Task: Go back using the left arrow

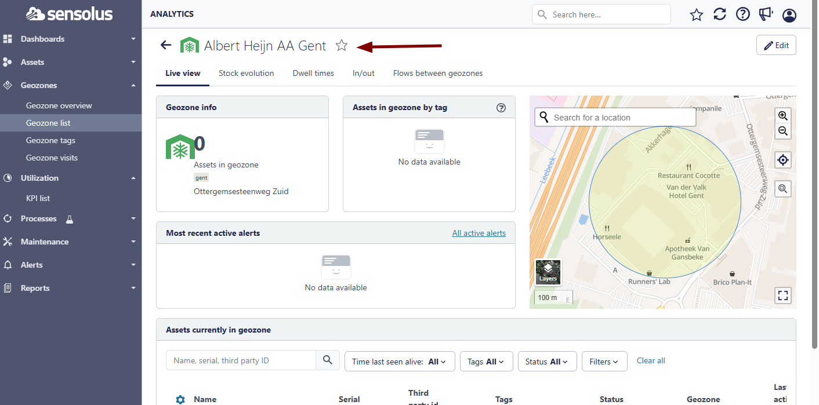Action: click(x=166, y=45)
